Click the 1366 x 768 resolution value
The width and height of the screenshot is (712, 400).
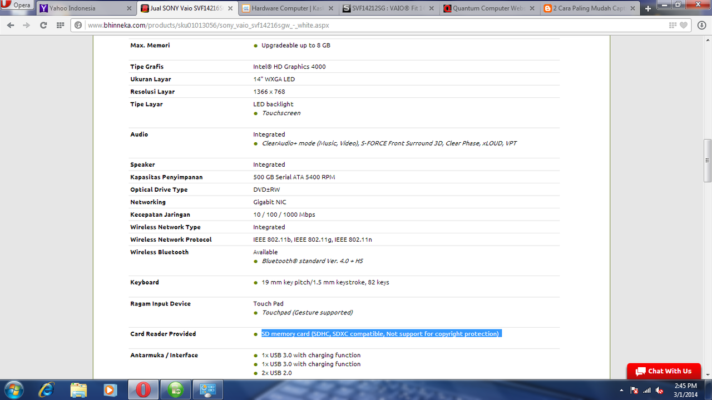point(269,92)
